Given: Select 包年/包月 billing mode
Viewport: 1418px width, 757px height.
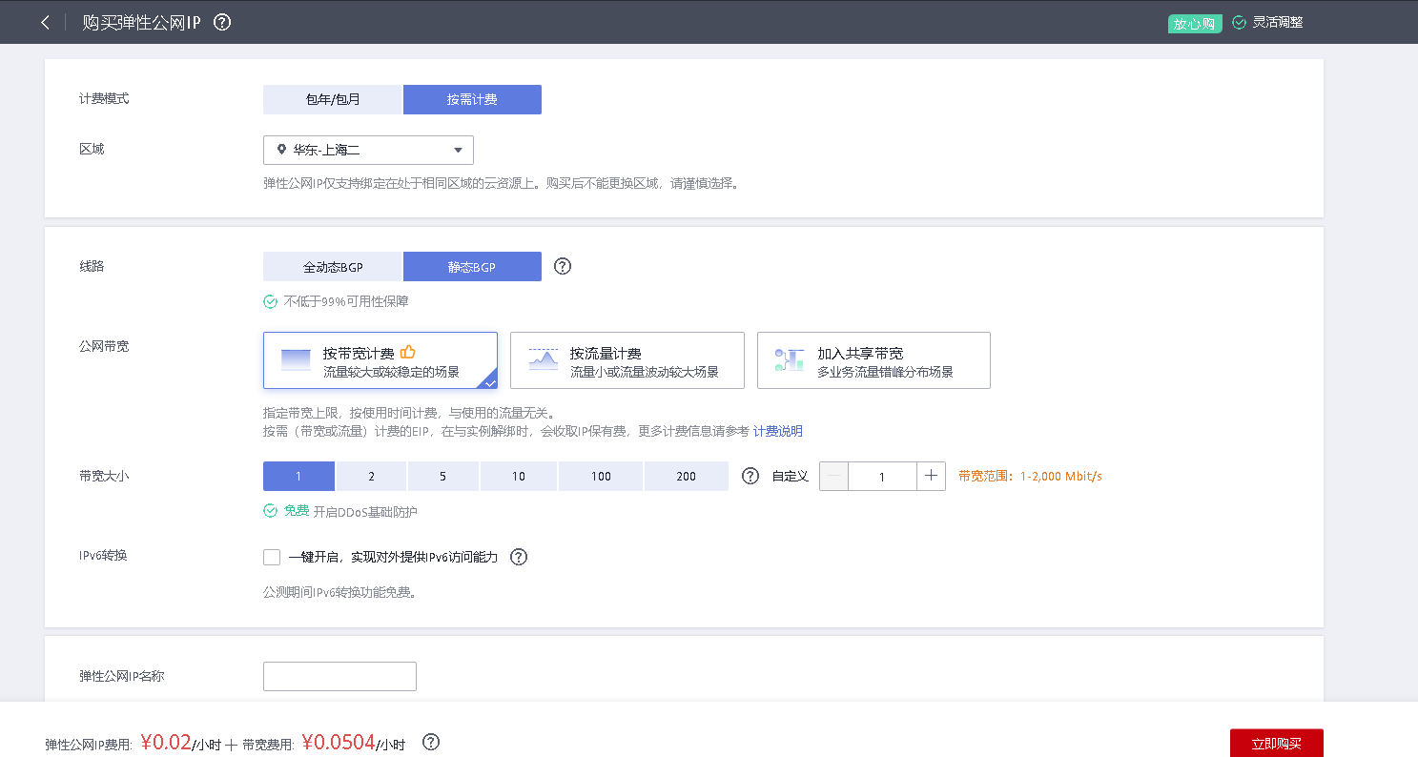Looking at the screenshot, I should click(x=333, y=99).
